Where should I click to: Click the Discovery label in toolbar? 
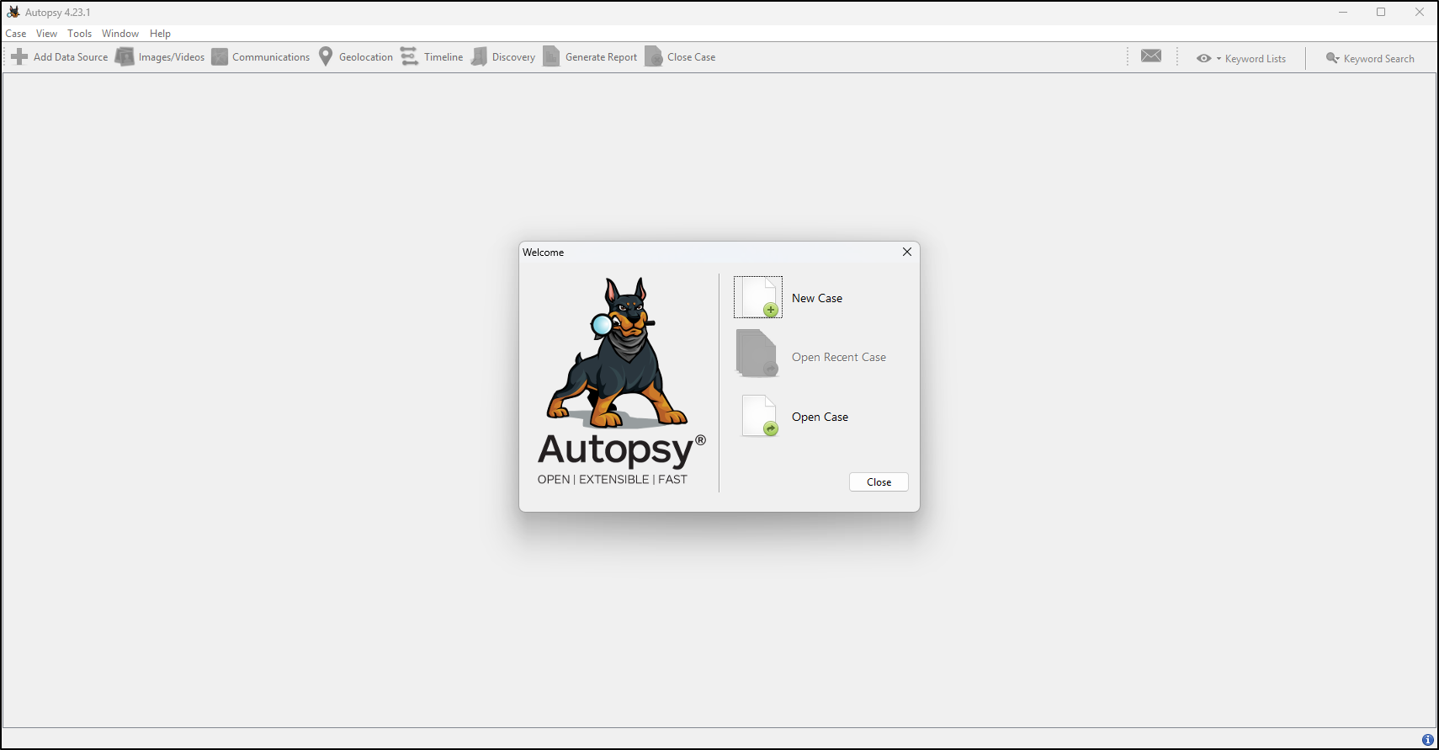tap(513, 57)
